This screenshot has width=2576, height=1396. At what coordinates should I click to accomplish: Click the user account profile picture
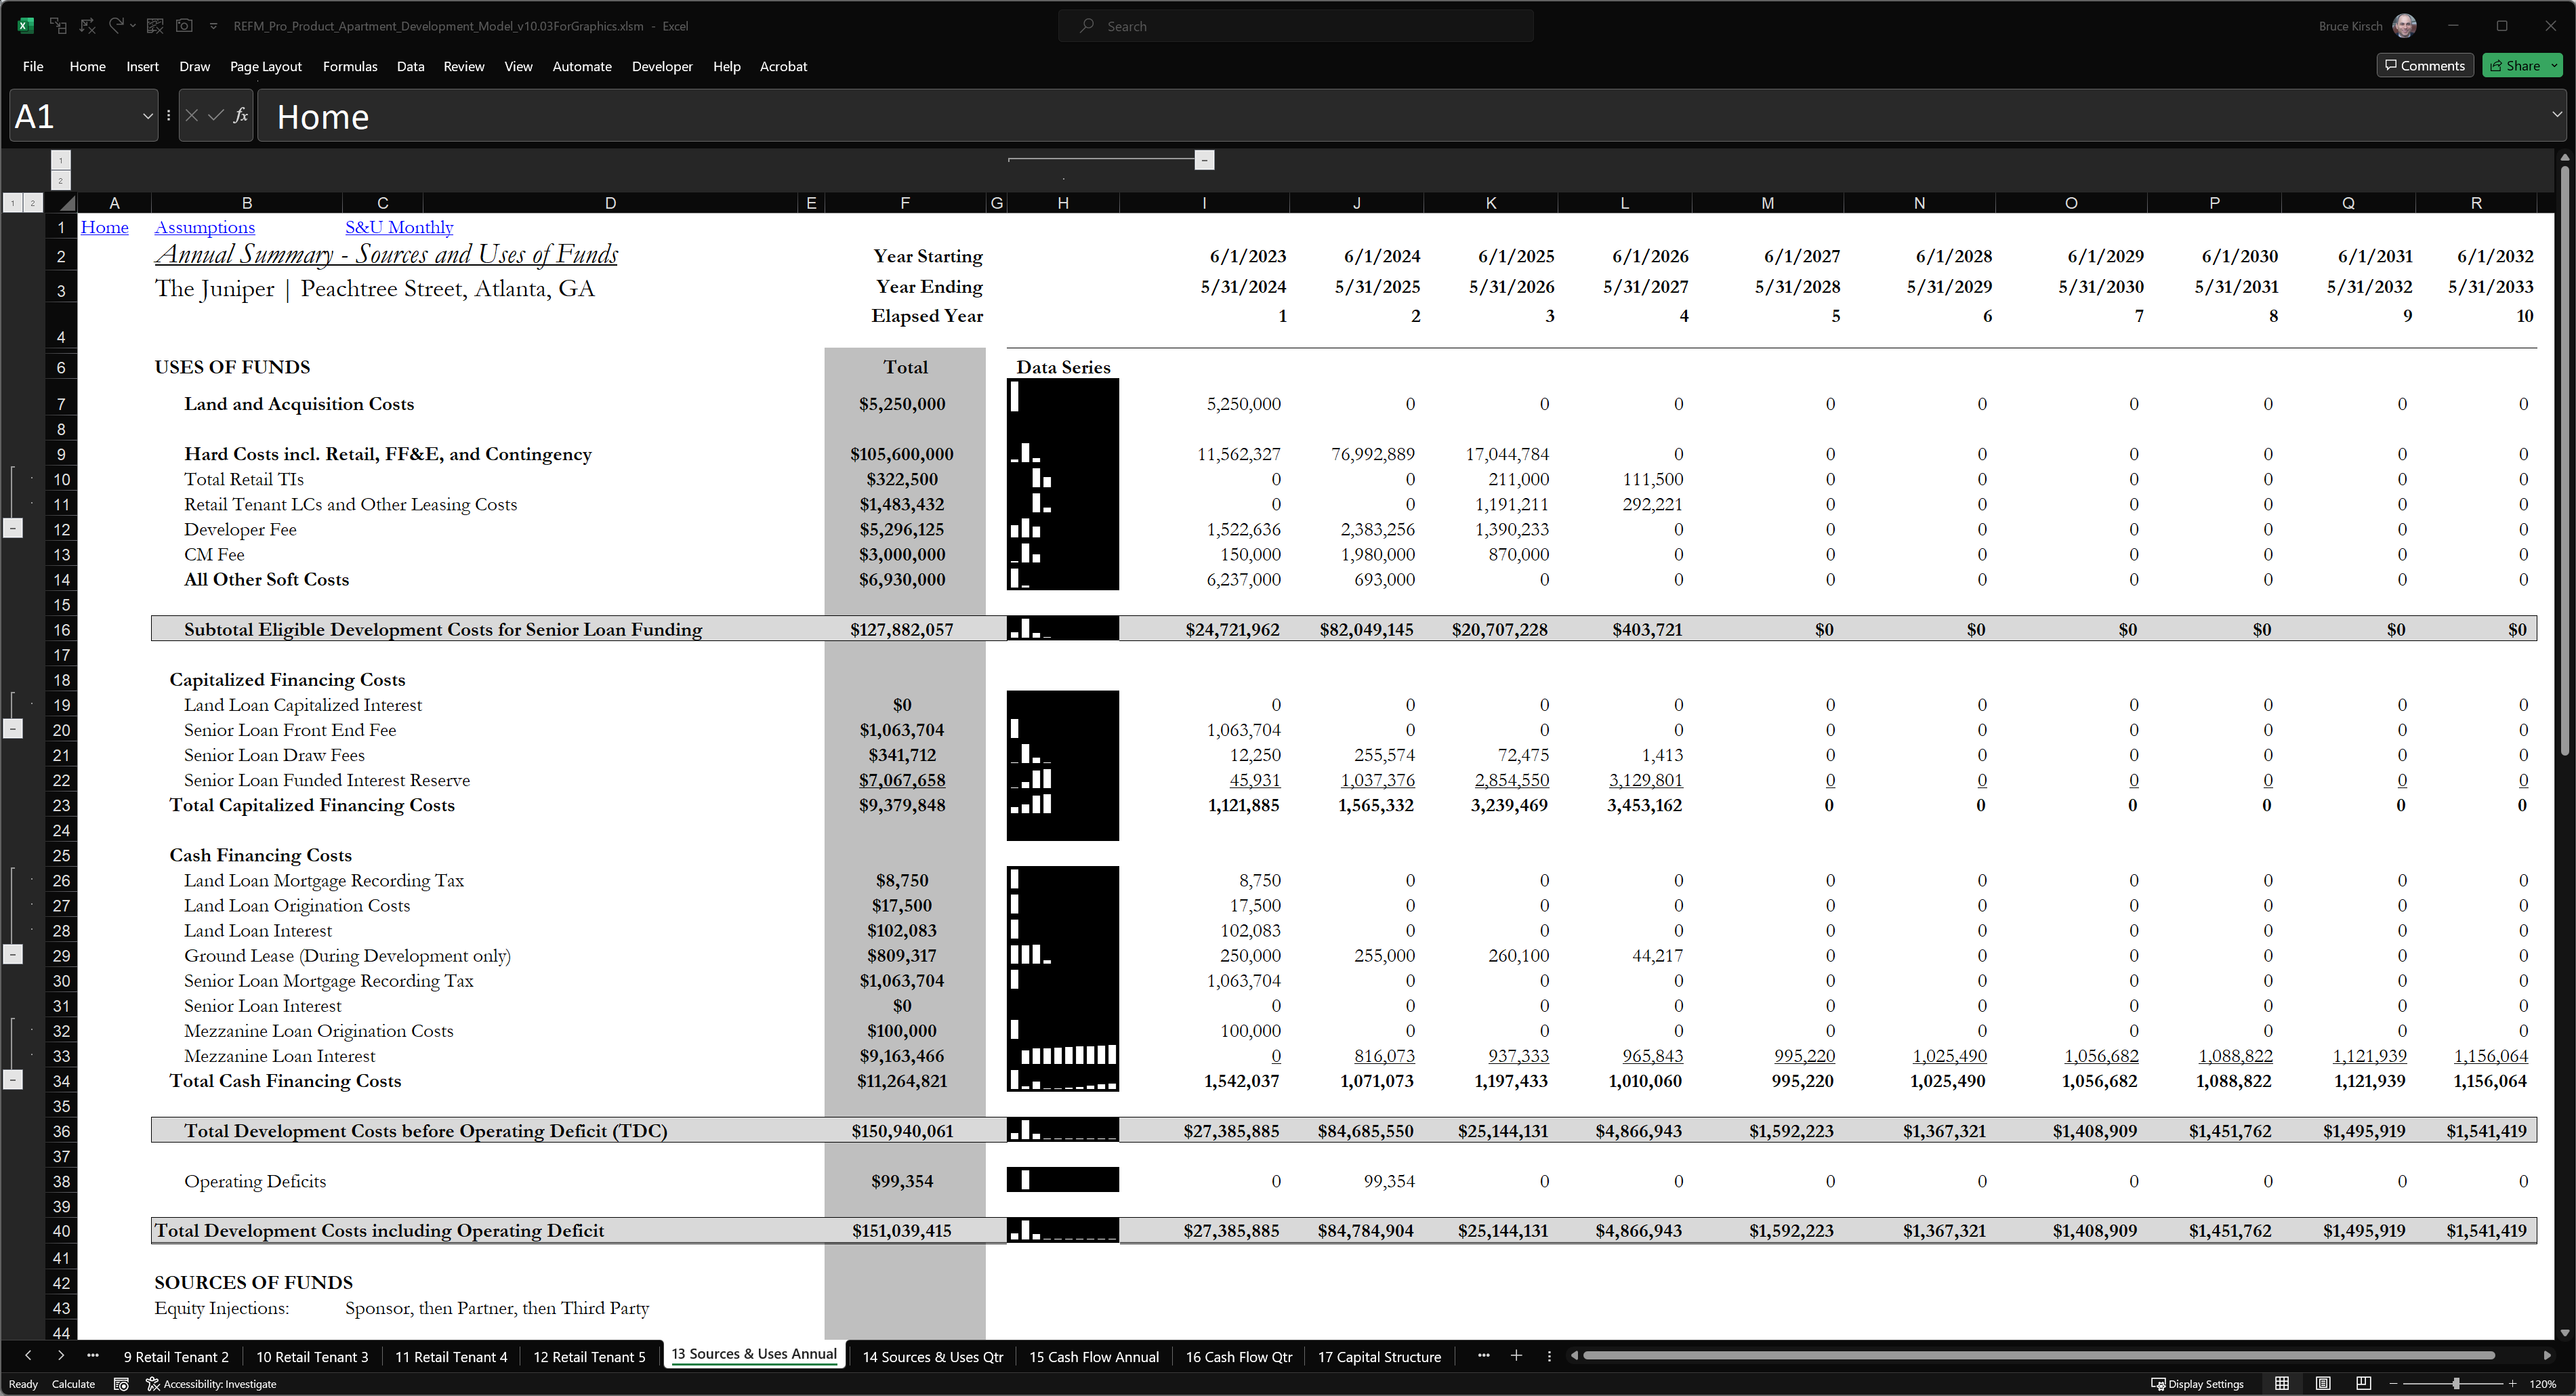pos(2404,26)
